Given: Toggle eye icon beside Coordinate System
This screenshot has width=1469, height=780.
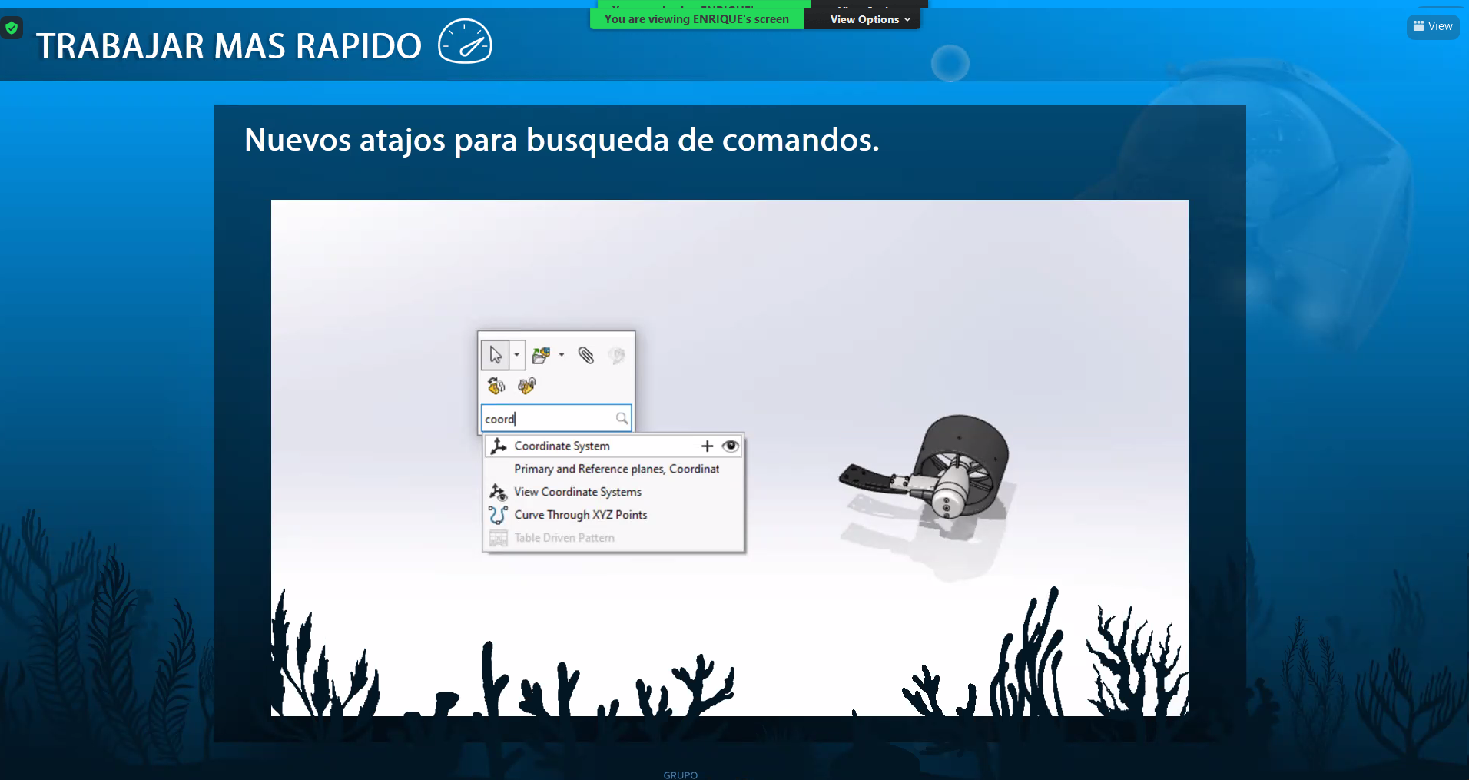Looking at the screenshot, I should (x=730, y=446).
